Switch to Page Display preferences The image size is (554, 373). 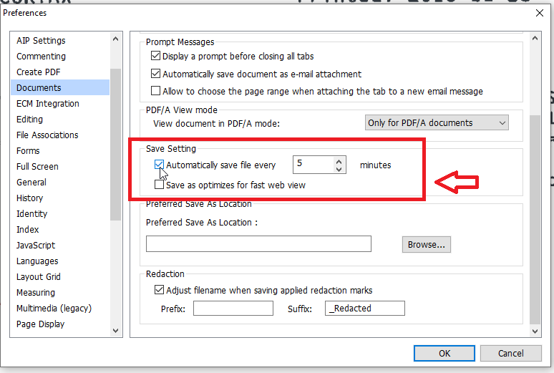tap(40, 324)
